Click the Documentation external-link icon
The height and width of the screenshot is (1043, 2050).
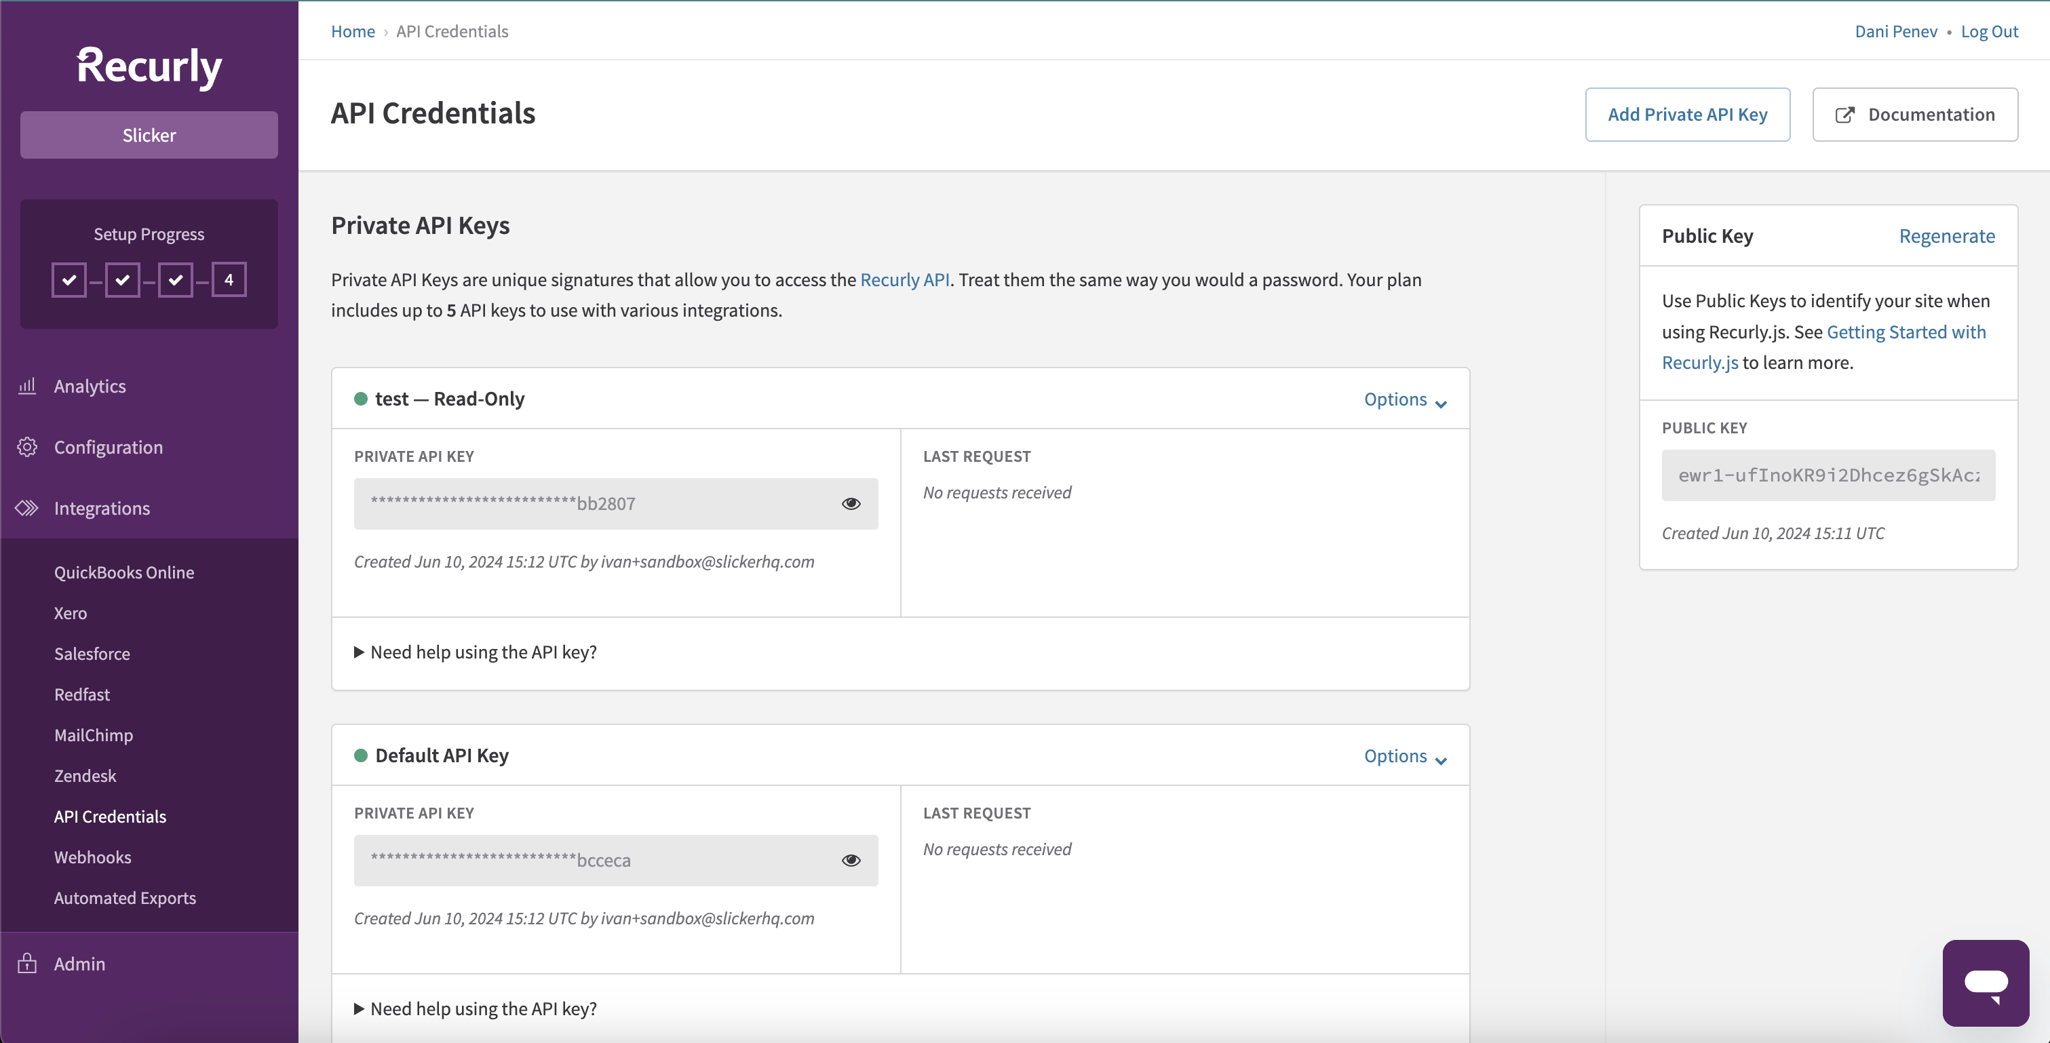click(x=1846, y=114)
